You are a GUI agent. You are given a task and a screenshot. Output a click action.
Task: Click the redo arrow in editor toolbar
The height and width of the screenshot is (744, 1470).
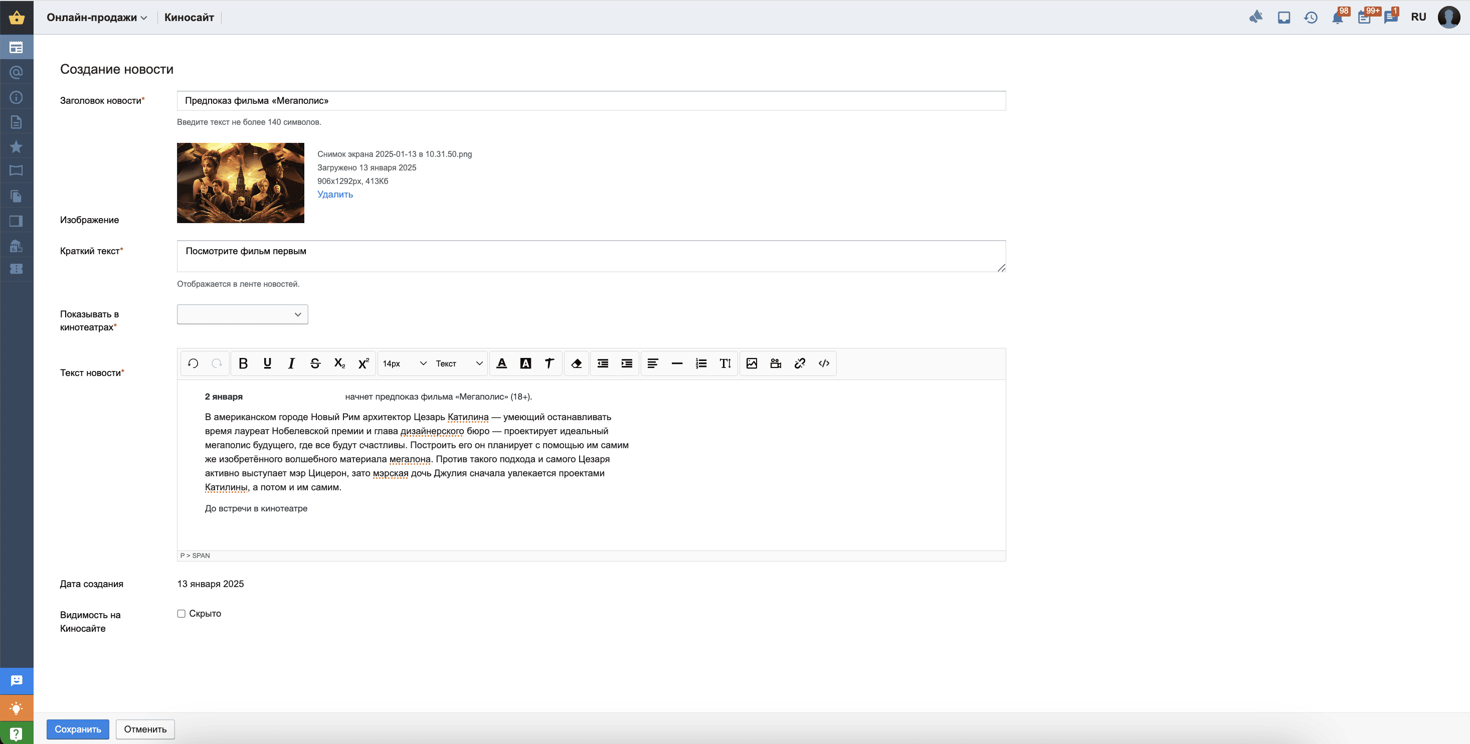[217, 363]
